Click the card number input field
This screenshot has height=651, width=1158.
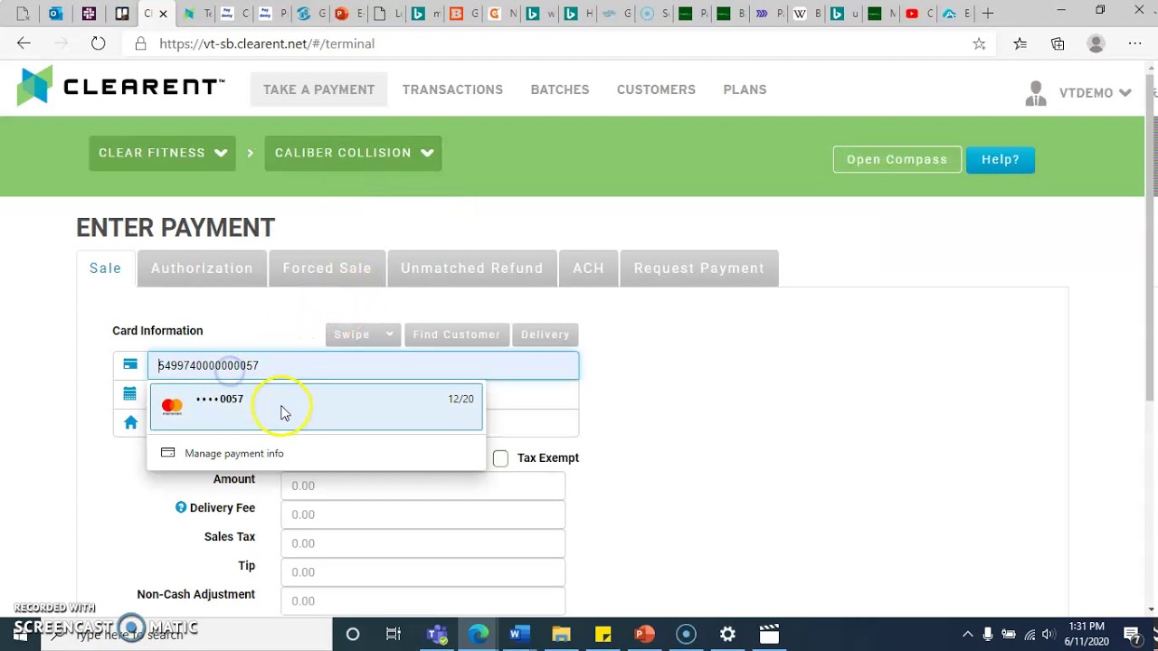point(363,365)
